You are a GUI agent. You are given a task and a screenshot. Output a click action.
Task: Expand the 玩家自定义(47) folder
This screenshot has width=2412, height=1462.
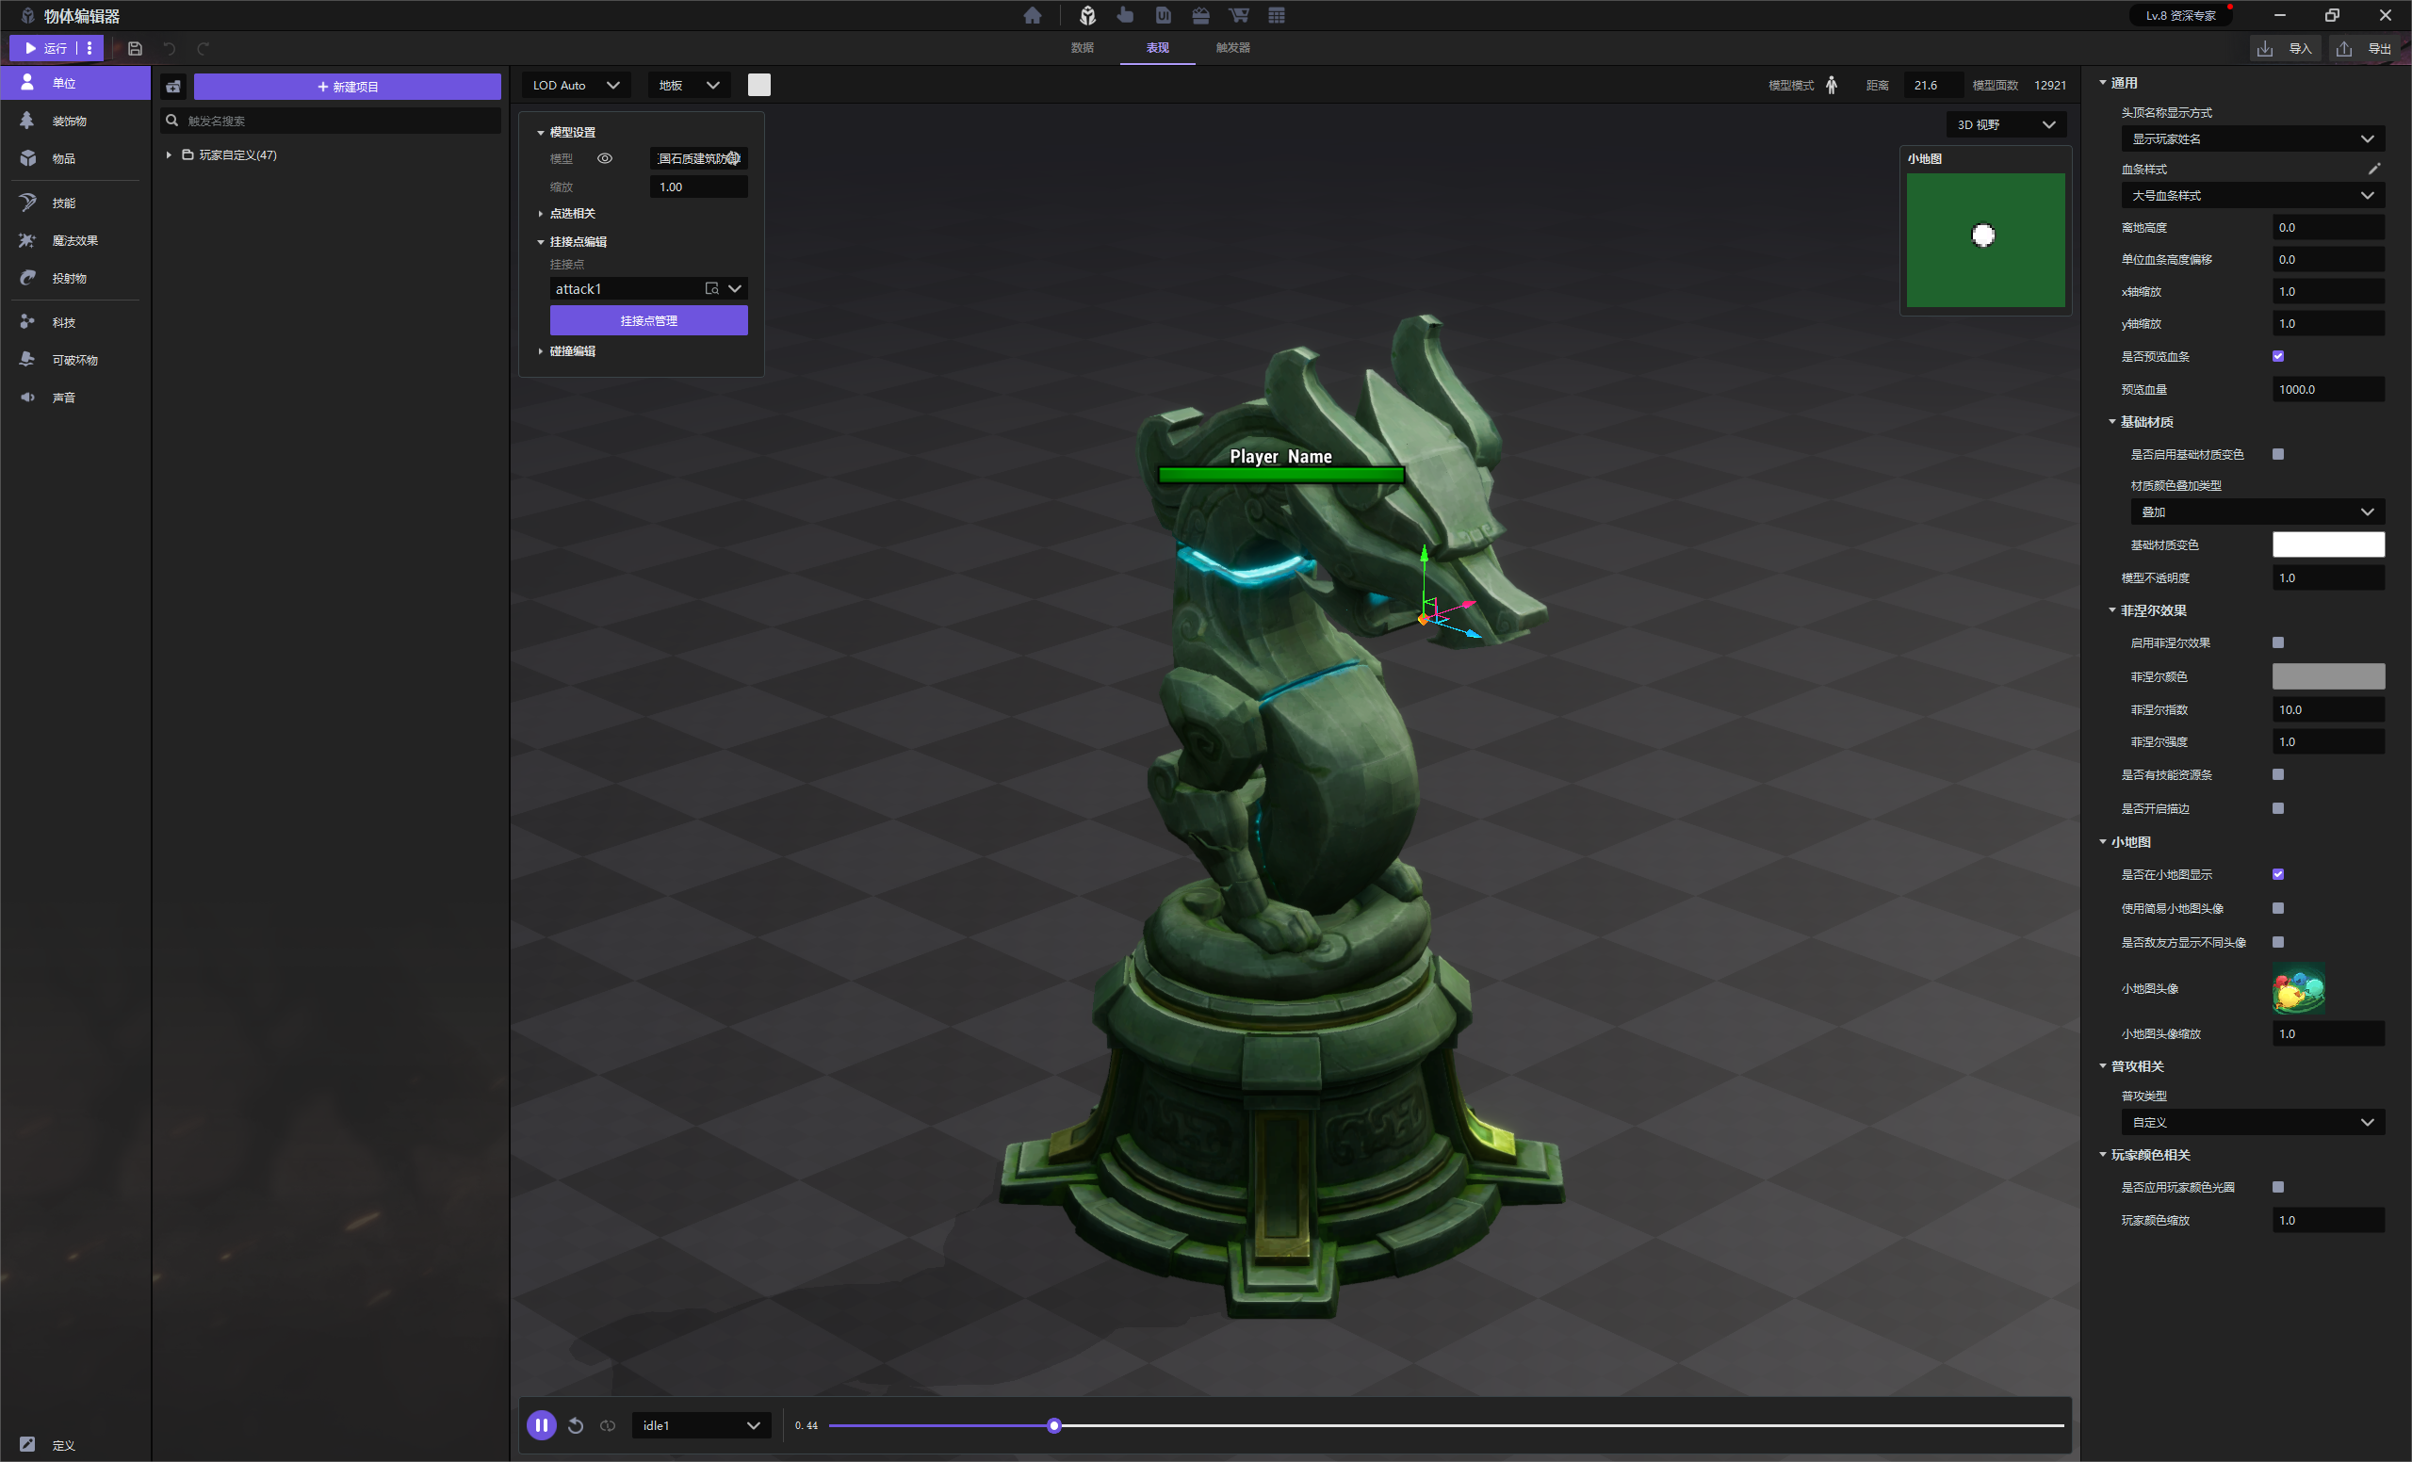(170, 154)
